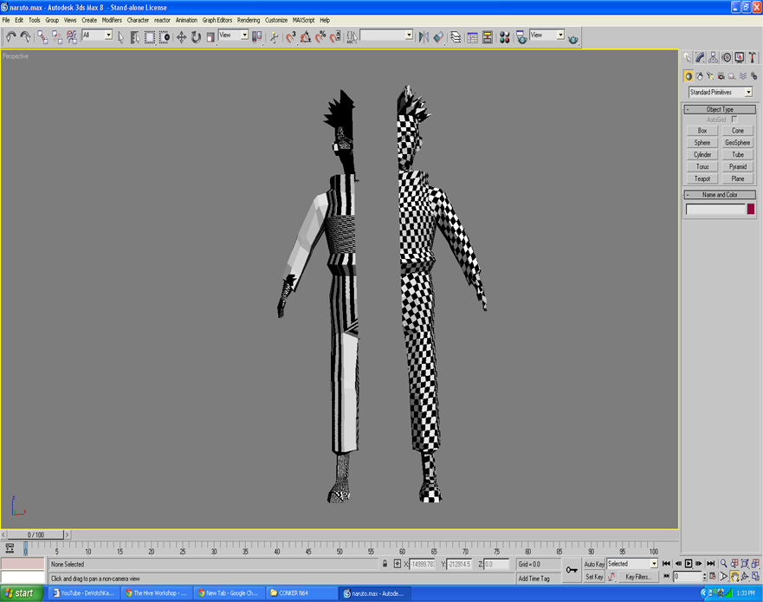
Task: Click the Bind to Space Warp icon
Action: [x=72, y=37]
